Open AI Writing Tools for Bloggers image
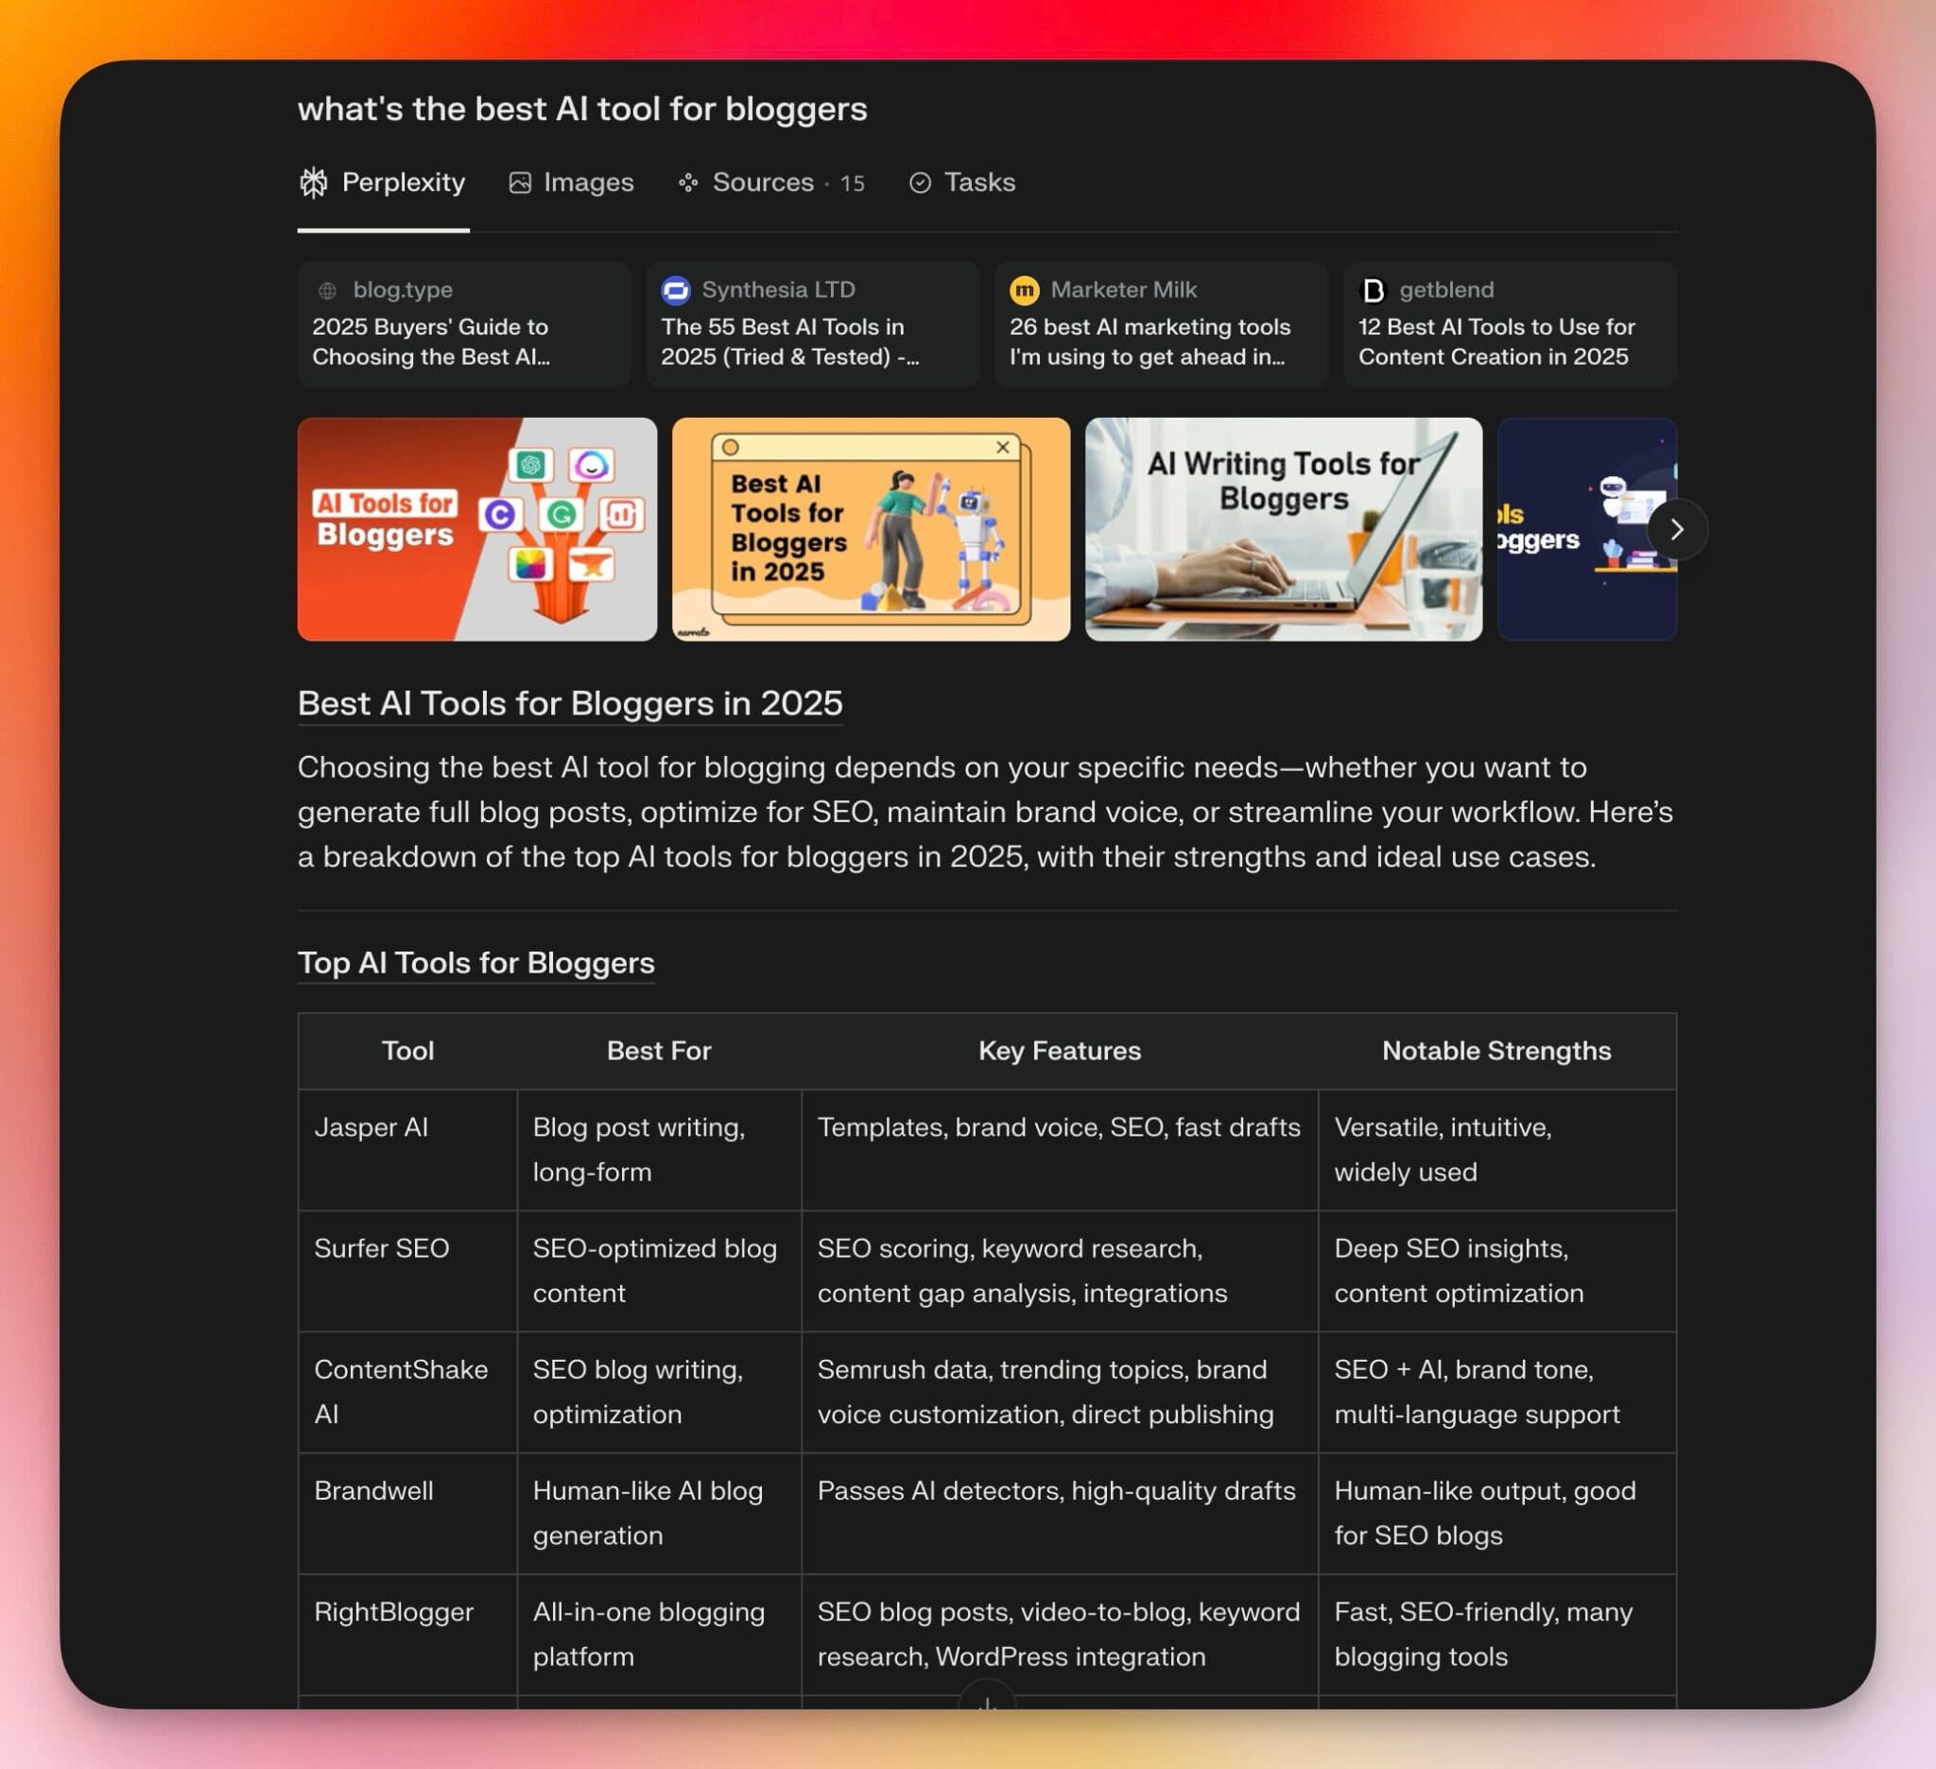 pyautogui.click(x=1283, y=530)
